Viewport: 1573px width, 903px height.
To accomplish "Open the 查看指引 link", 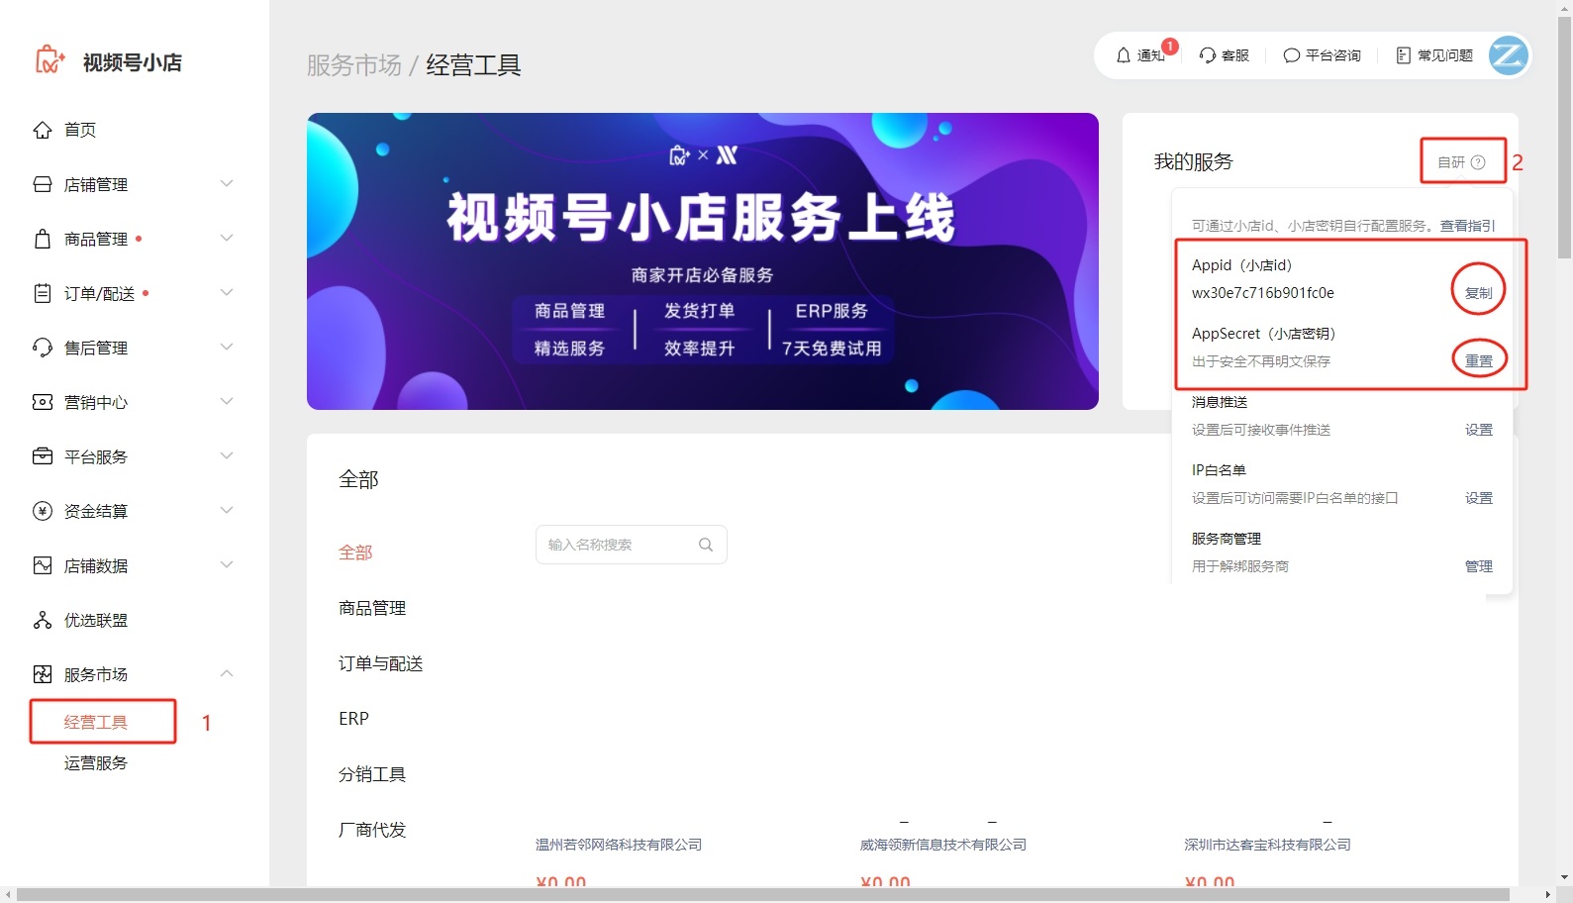I will [1467, 226].
